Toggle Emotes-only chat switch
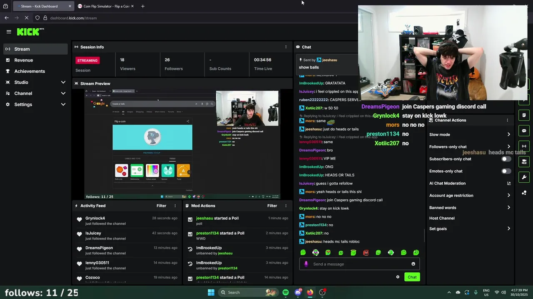Image resolution: width=533 pixels, height=299 pixels. point(506,171)
